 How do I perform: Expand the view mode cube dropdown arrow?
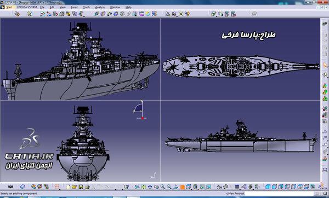[191, 189]
